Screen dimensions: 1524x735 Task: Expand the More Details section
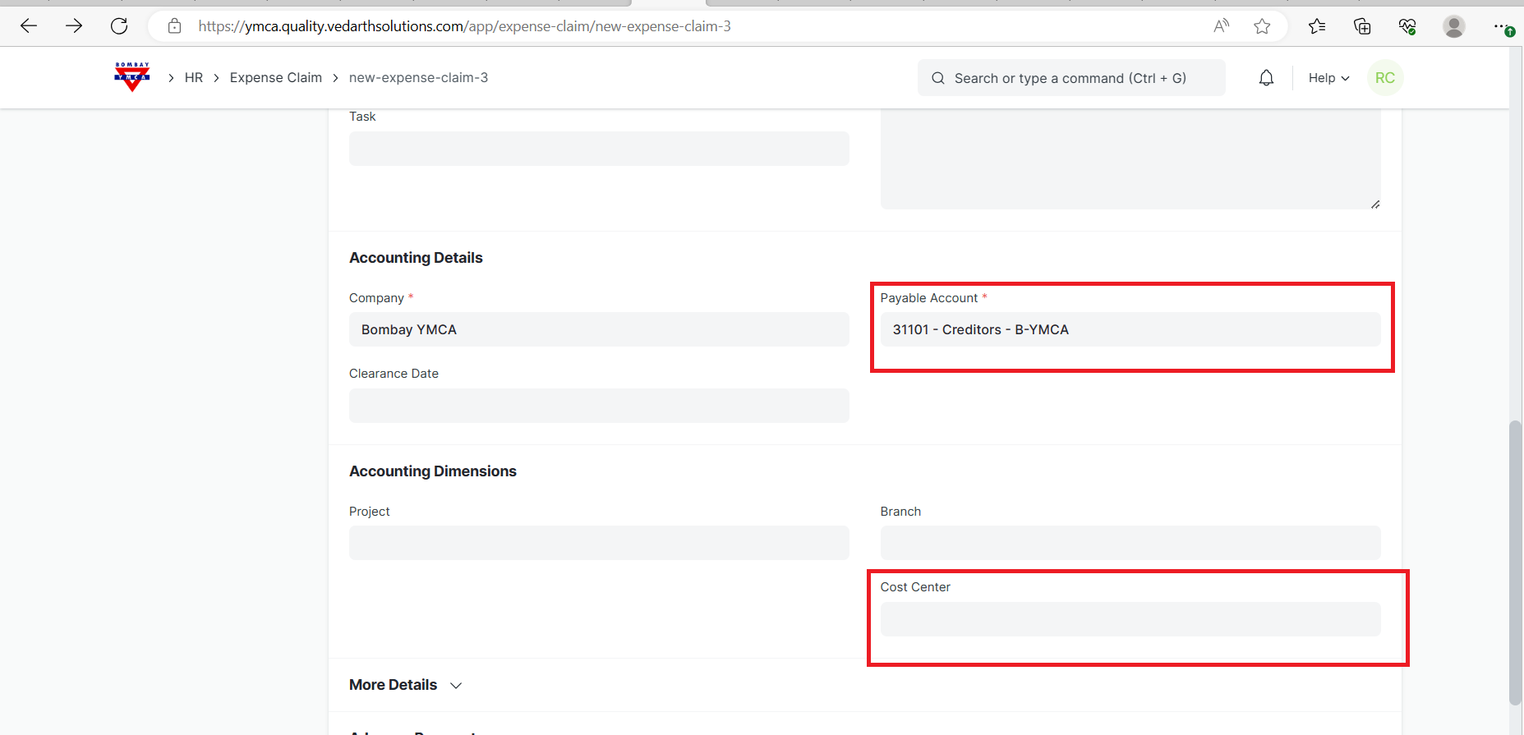pos(406,685)
